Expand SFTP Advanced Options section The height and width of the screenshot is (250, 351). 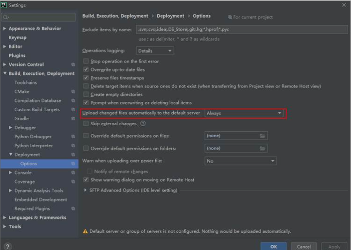(85, 190)
